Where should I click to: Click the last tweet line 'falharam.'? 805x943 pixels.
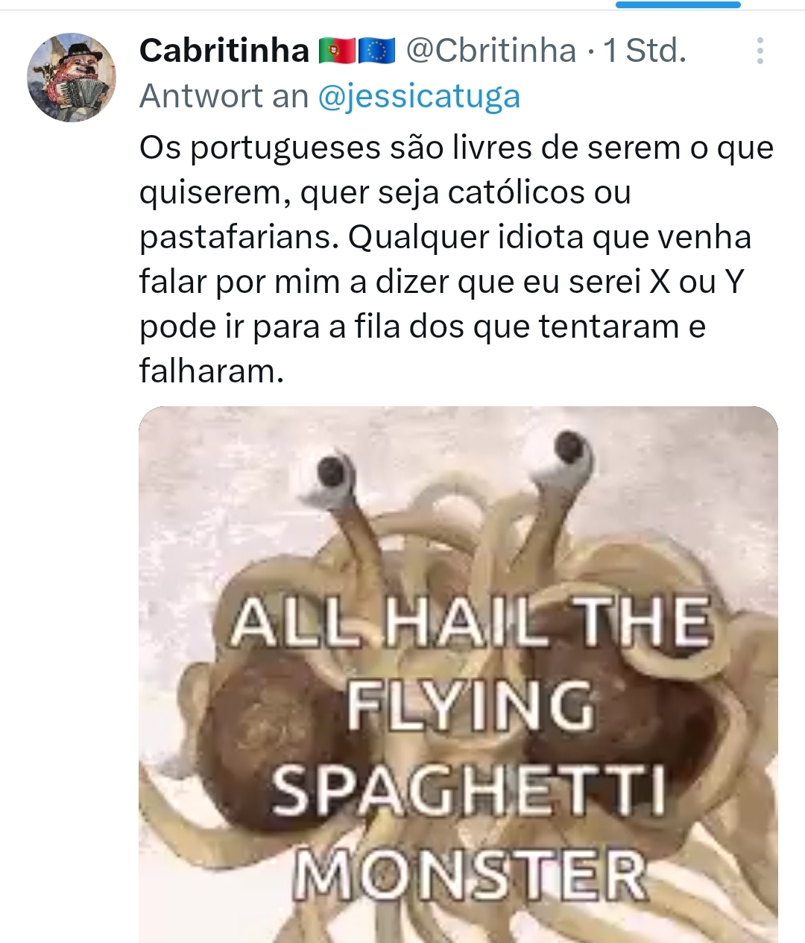coord(212,370)
